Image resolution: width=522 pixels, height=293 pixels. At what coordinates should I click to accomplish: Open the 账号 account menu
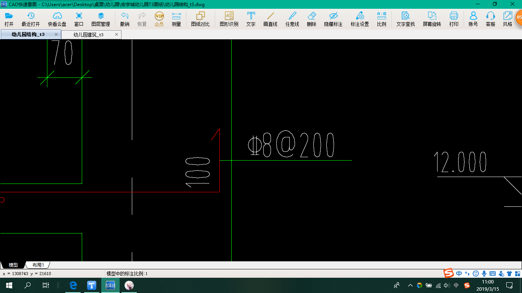pos(473,19)
